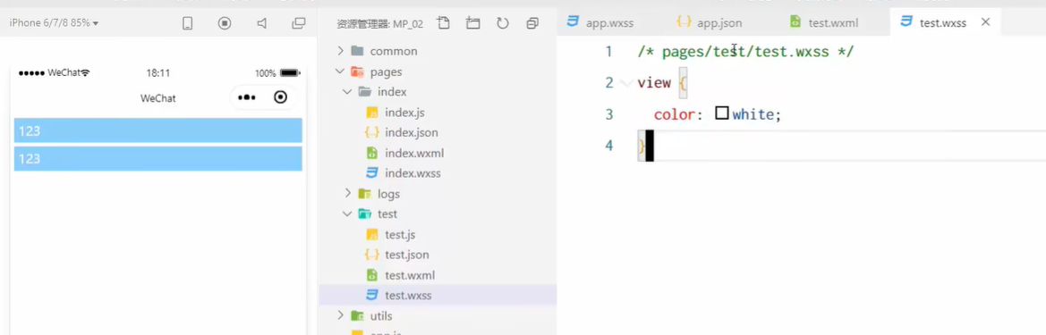Close the test.wxss tab

tap(985, 22)
